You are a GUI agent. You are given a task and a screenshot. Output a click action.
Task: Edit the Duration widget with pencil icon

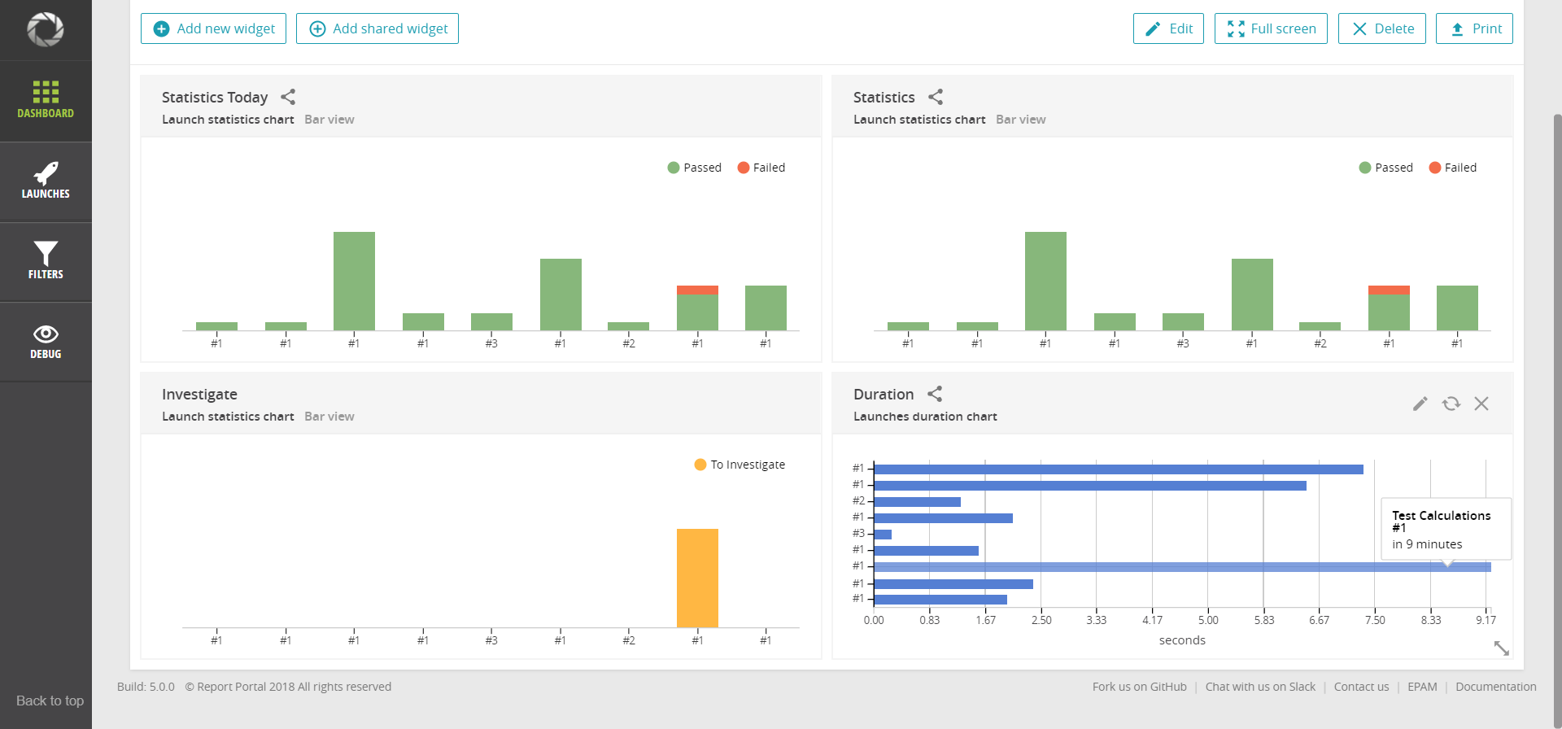(x=1420, y=404)
